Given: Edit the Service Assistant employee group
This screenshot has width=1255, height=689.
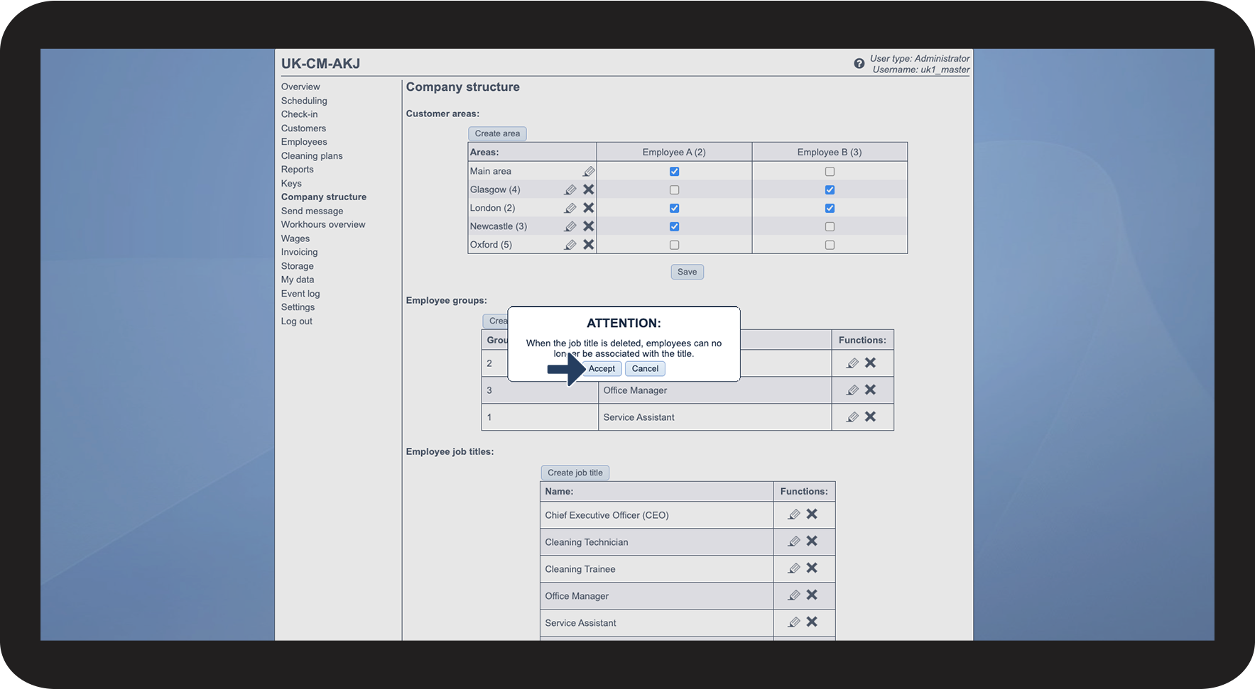Looking at the screenshot, I should click(x=852, y=417).
